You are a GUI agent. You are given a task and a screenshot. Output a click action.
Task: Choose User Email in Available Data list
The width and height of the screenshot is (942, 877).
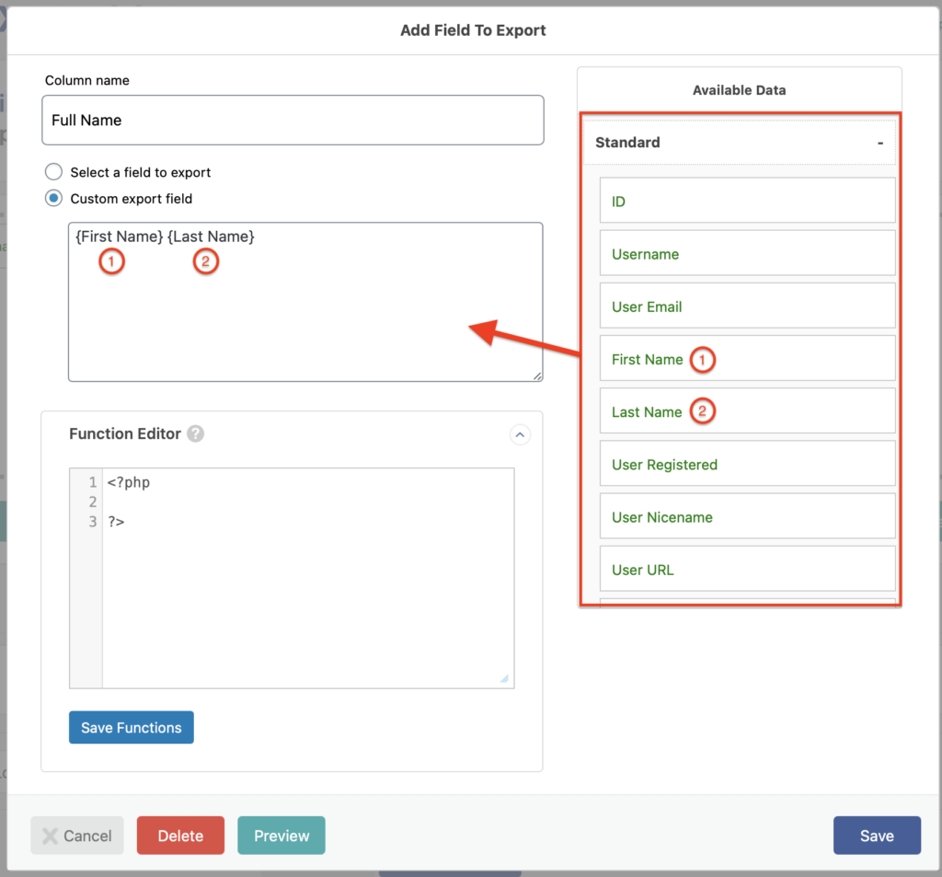pyautogui.click(x=747, y=306)
